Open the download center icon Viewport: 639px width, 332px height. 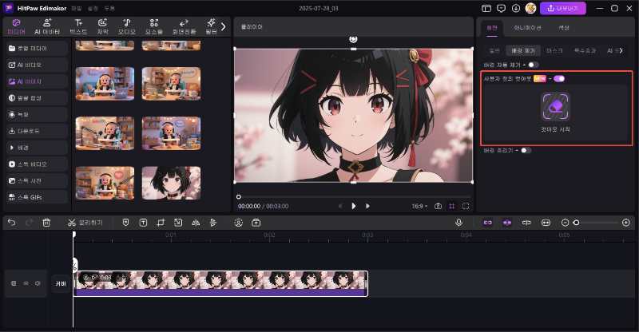click(516, 8)
